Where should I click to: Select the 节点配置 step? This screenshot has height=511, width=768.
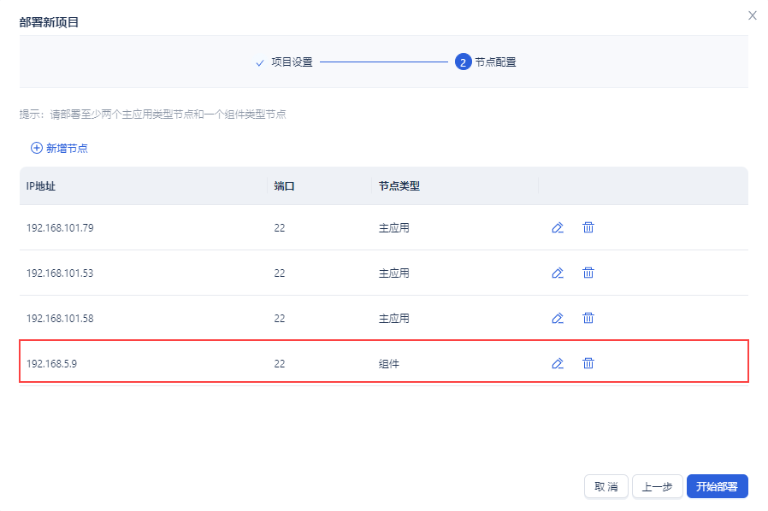point(495,62)
